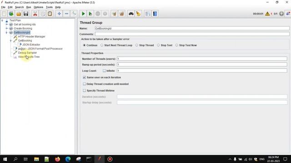Collapse the GetBooking sampler node
291x163 pixels.
(x=11, y=41)
